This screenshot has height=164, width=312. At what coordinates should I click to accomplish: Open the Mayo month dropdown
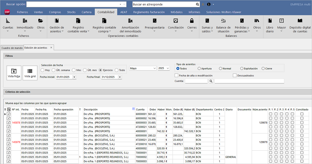(154, 69)
